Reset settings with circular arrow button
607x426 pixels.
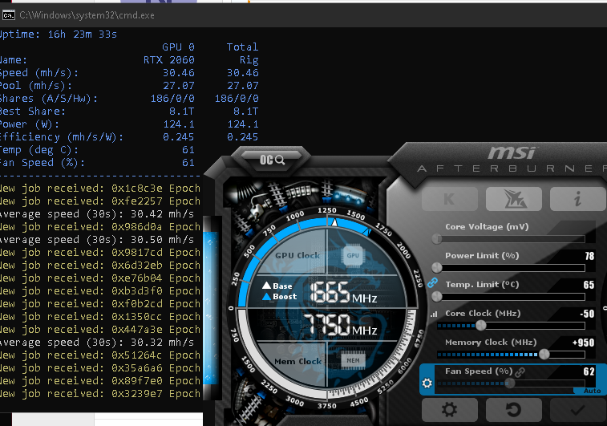[513, 409]
